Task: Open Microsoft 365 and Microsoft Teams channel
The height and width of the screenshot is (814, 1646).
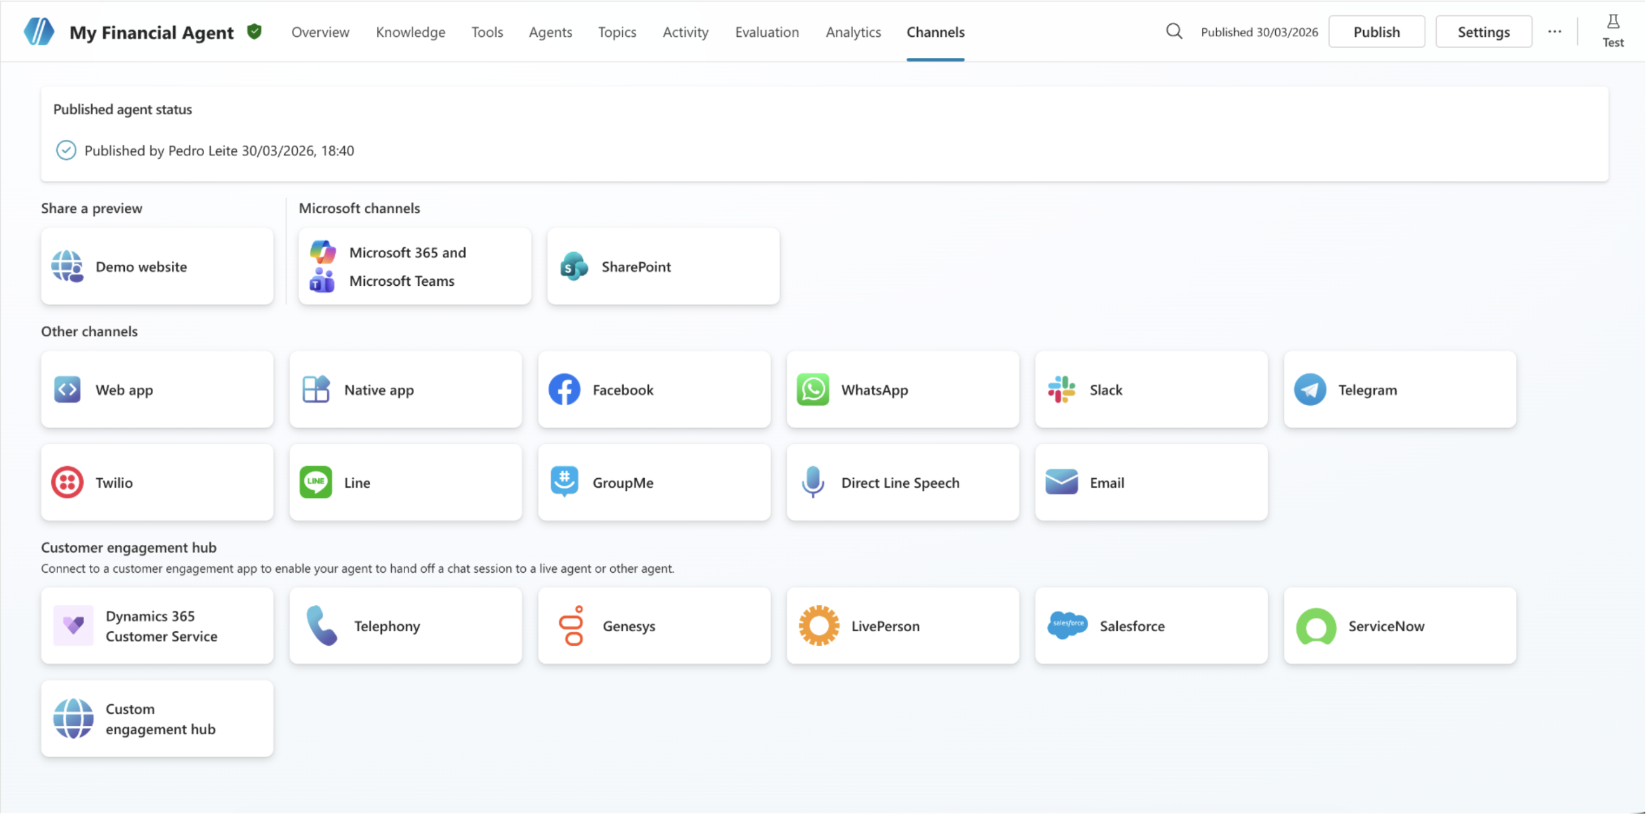Action: click(415, 267)
